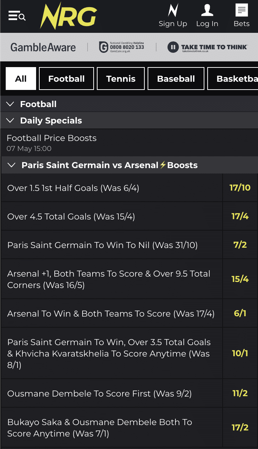The width and height of the screenshot is (258, 449).
Task: Tap the GamCare helpline logo
Action: (121, 47)
